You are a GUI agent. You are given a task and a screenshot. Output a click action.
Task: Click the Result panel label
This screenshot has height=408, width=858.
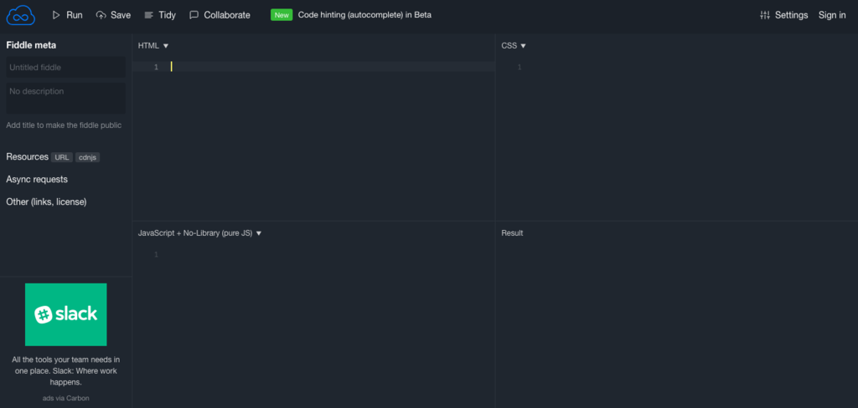[512, 233]
